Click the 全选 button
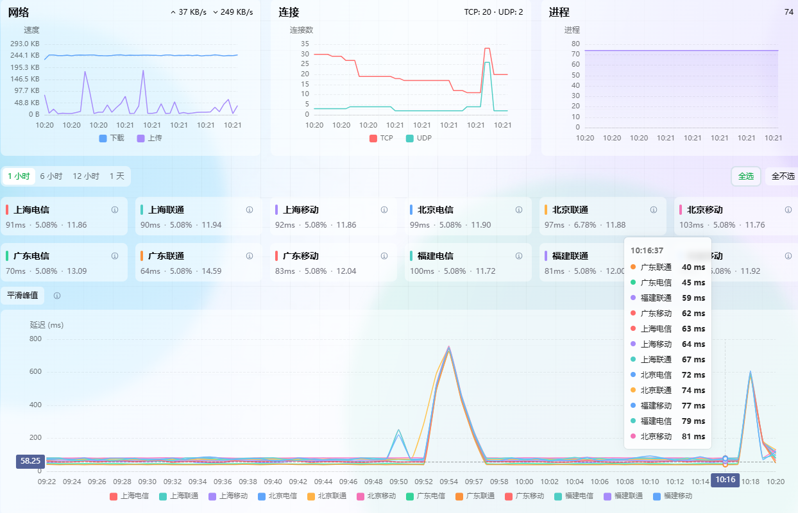The width and height of the screenshot is (798, 513). [746, 176]
